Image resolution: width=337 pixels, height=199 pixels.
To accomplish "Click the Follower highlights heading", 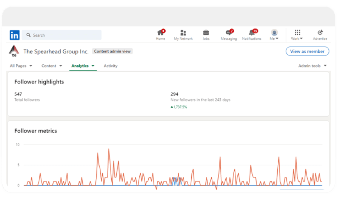I will click(x=39, y=82).
